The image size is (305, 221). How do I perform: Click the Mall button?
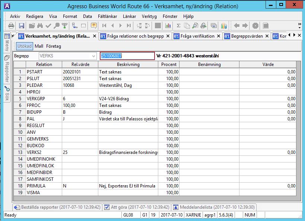pyautogui.click(x=39, y=46)
